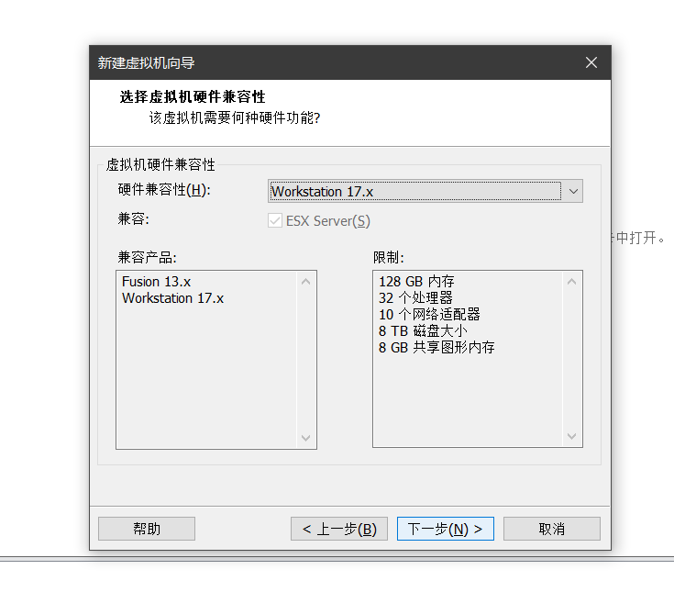The height and width of the screenshot is (592, 674).
Task: Click the 帮助 button
Action: pyautogui.click(x=147, y=529)
